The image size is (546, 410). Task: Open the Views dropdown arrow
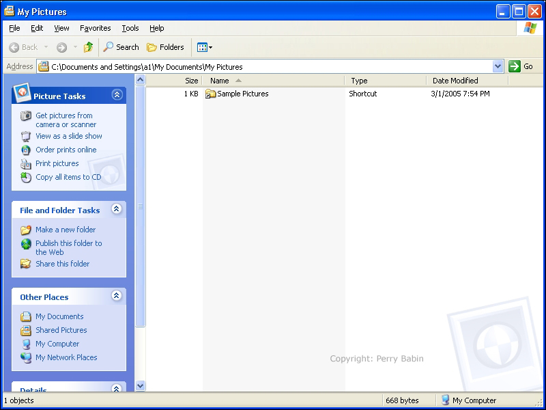point(211,47)
